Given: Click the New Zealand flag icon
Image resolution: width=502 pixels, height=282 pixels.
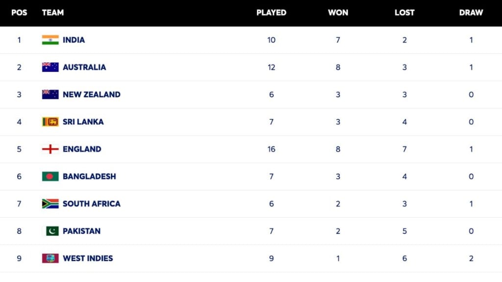Looking at the screenshot, I should click(x=50, y=94).
